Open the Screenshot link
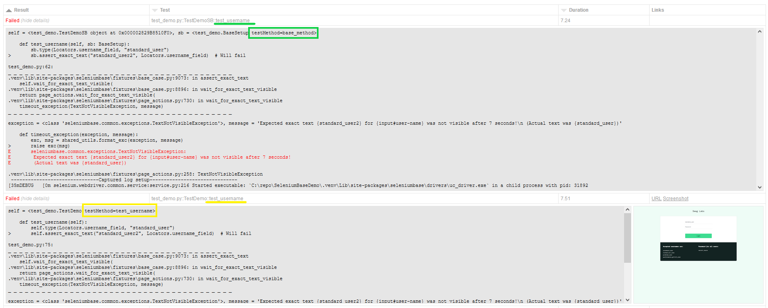 coord(675,199)
